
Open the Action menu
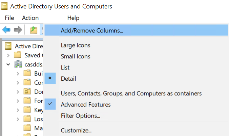click(x=30, y=18)
